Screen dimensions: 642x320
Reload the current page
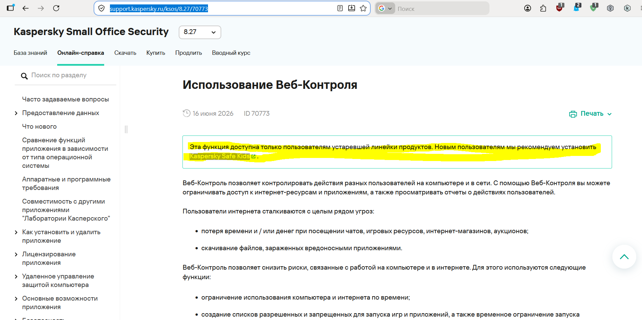click(x=56, y=8)
